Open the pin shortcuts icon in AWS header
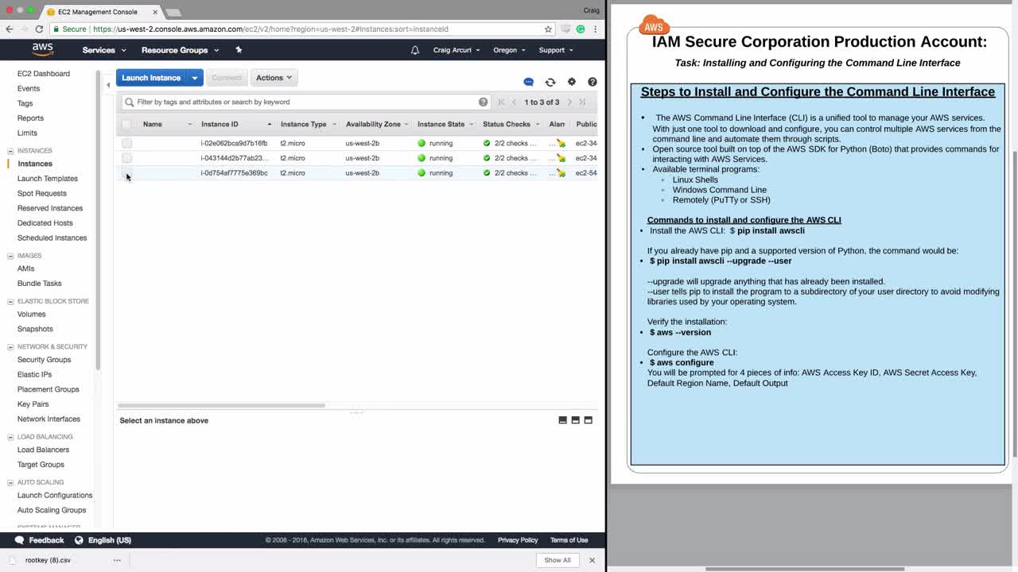1018x572 pixels. [x=239, y=50]
